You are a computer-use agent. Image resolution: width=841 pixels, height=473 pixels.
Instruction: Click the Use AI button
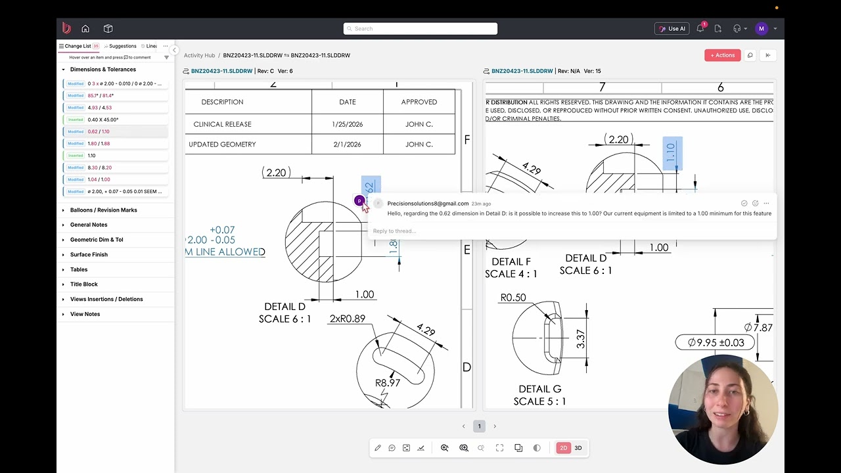[x=671, y=28]
